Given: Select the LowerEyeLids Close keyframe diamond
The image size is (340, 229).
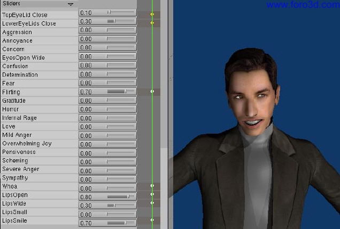Looking at the screenshot, I should tap(152, 23).
